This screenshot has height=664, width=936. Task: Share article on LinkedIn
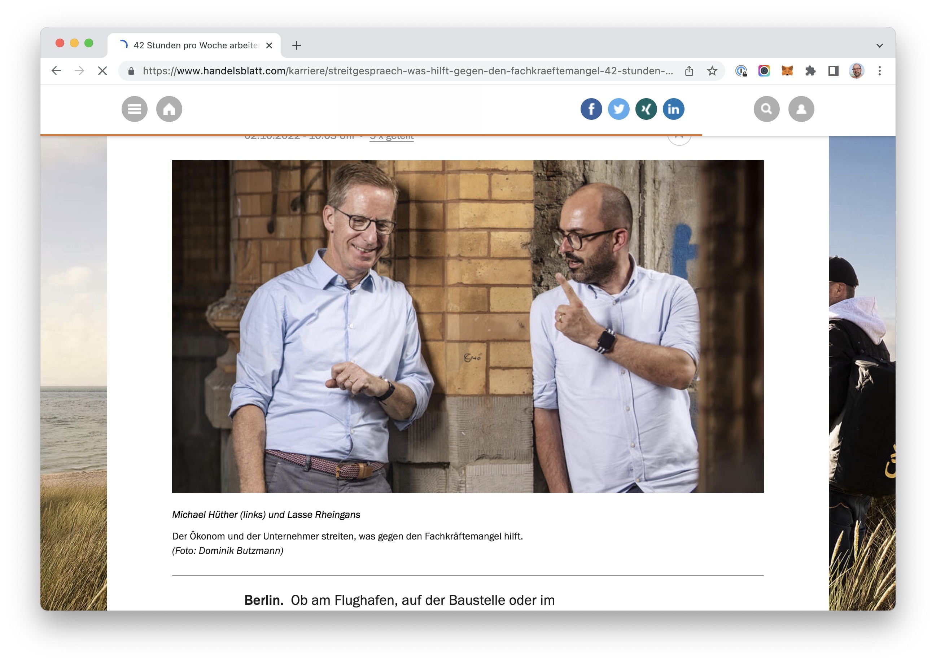point(673,109)
